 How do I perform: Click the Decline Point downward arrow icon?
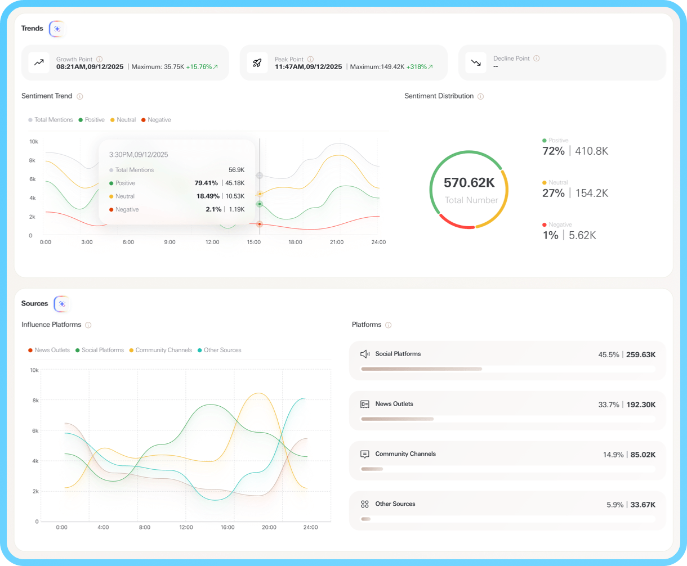[x=476, y=63]
